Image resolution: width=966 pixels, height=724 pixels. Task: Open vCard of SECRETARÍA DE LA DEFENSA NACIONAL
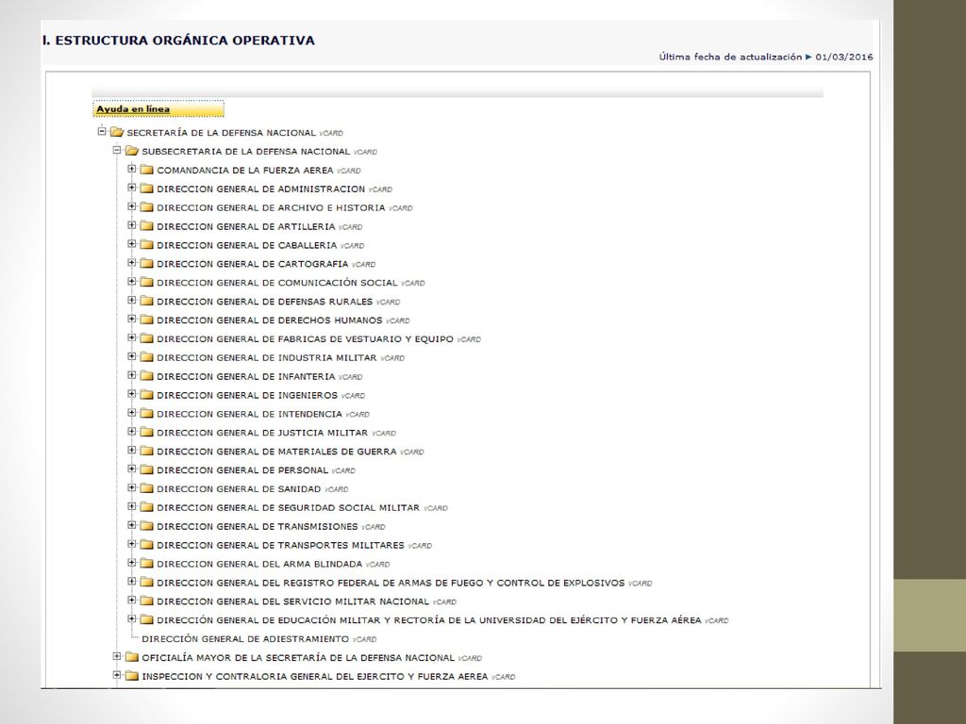(331, 133)
